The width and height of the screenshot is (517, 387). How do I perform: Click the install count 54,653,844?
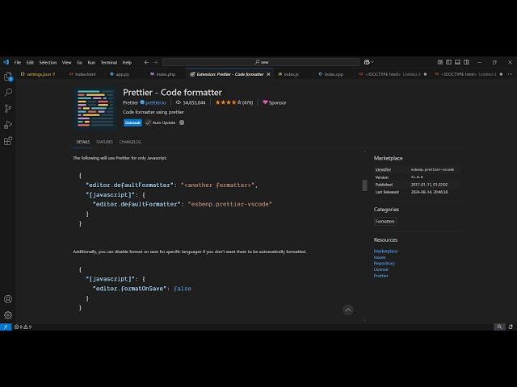coord(191,102)
